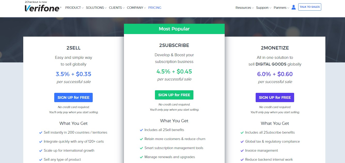Go to the PRICING page
Screen dimensions: 345x163
pyautogui.click(x=155, y=8)
